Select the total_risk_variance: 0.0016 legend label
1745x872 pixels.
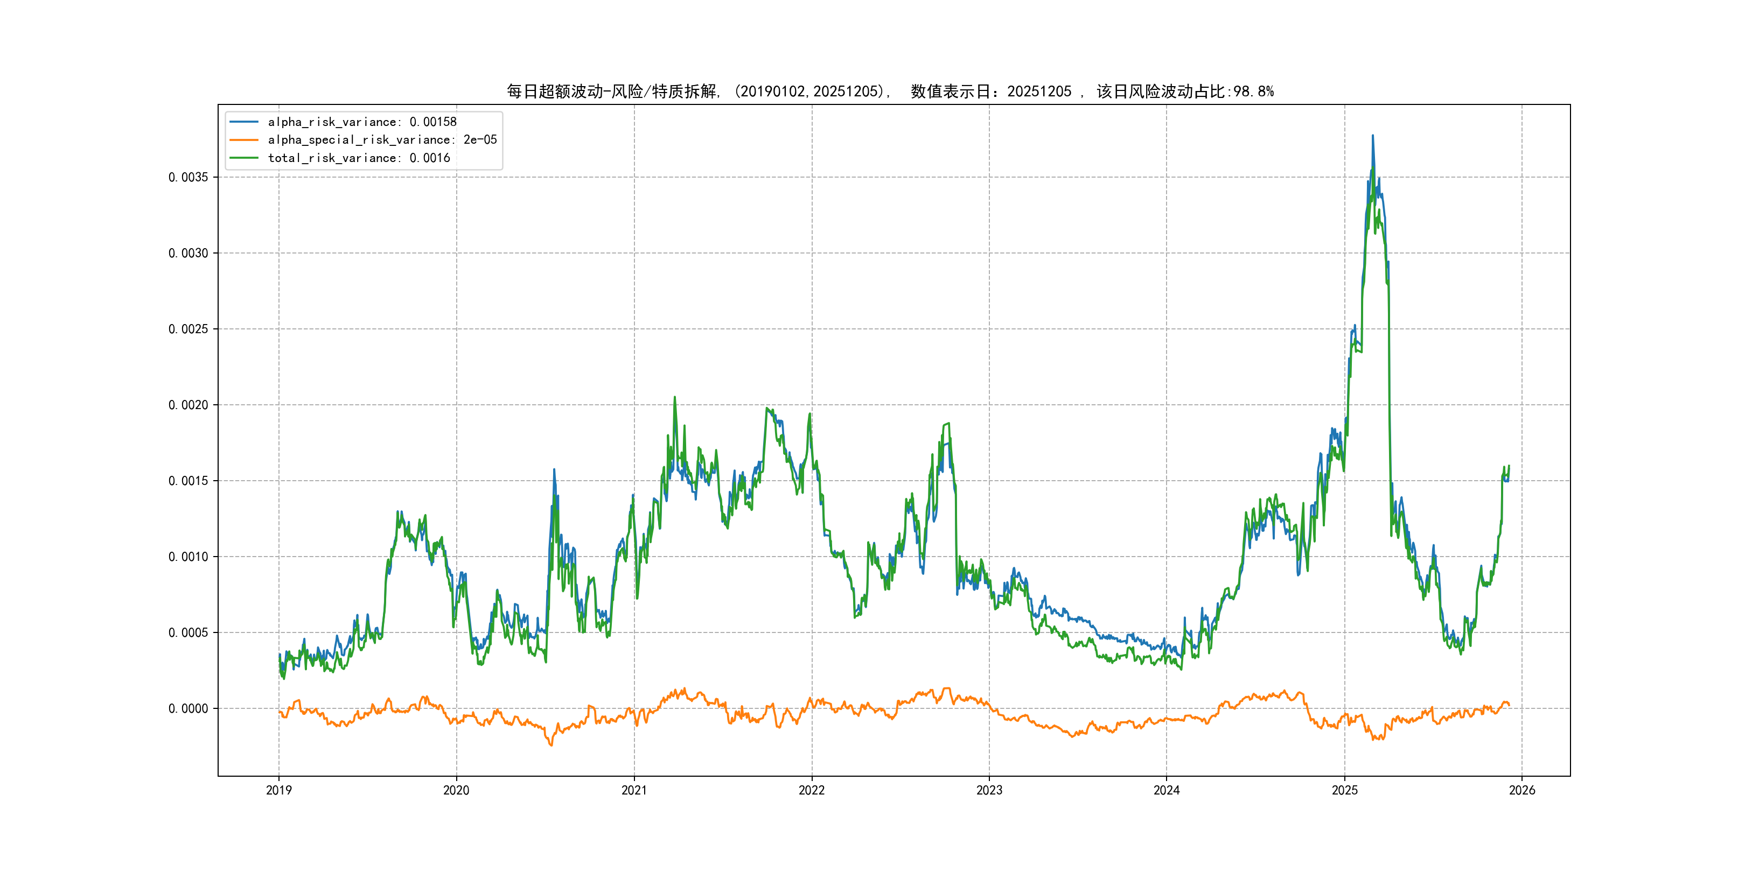358,158
